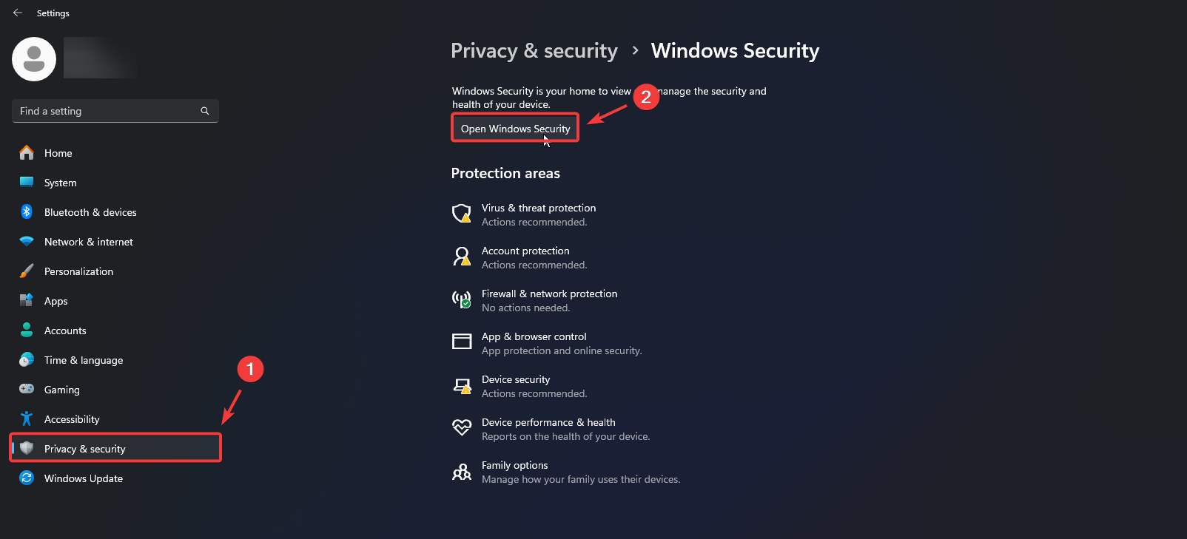The image size is (1187, 539).
Task: Open the Home settings page
Action: pos(58,153)
